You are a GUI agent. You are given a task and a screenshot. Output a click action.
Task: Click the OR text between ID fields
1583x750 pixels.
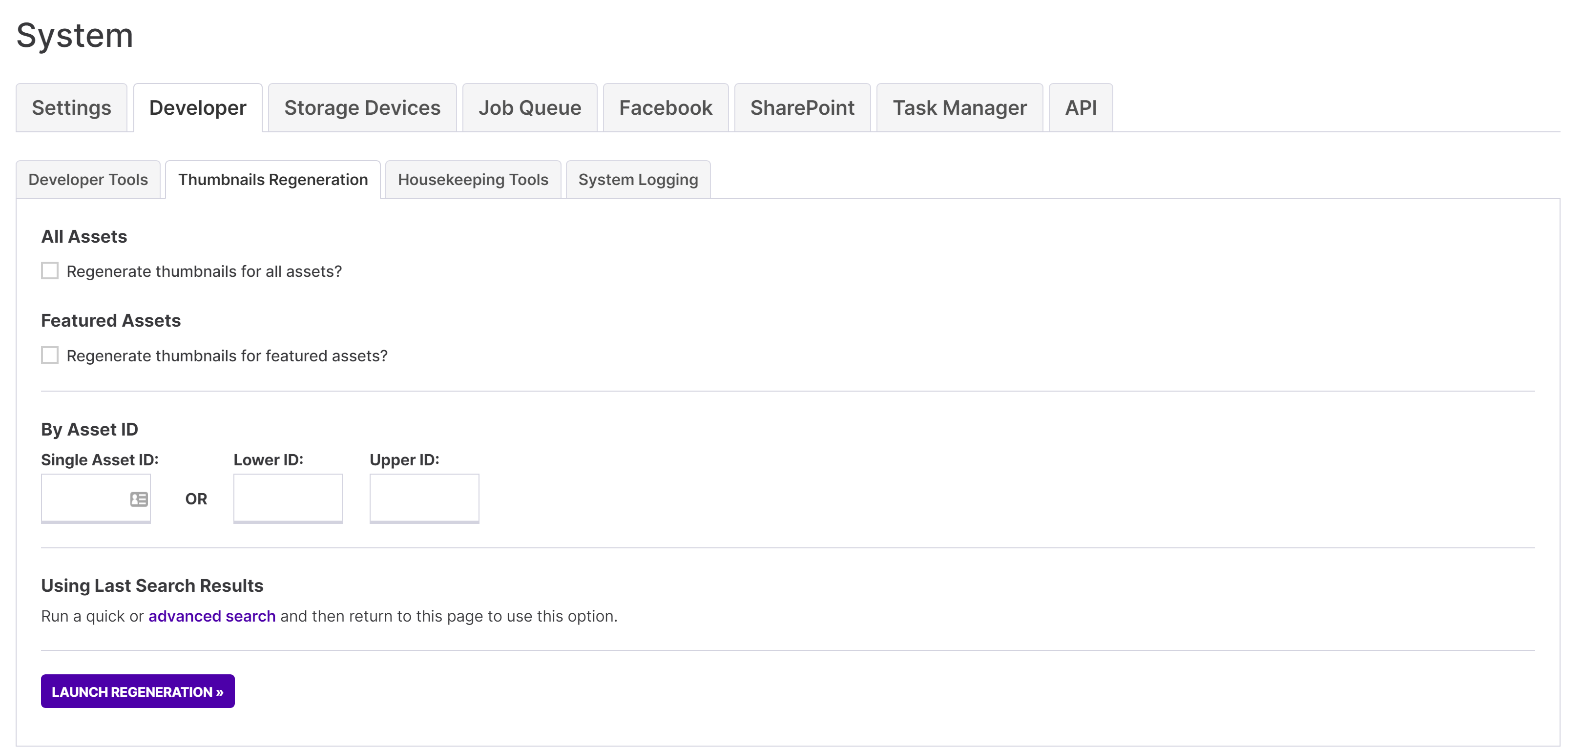[x=197, y=499]
